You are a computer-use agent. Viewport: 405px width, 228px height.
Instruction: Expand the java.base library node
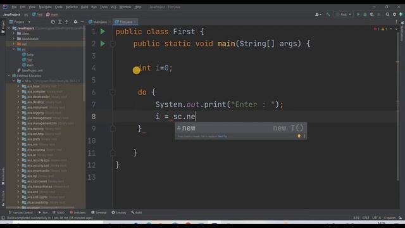click(18, 86)
